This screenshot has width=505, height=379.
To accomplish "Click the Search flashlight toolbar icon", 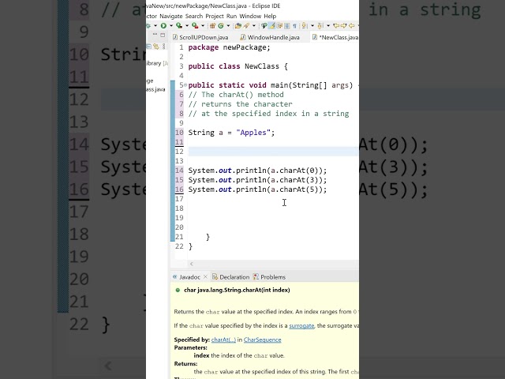I will [x=247, y=25].
